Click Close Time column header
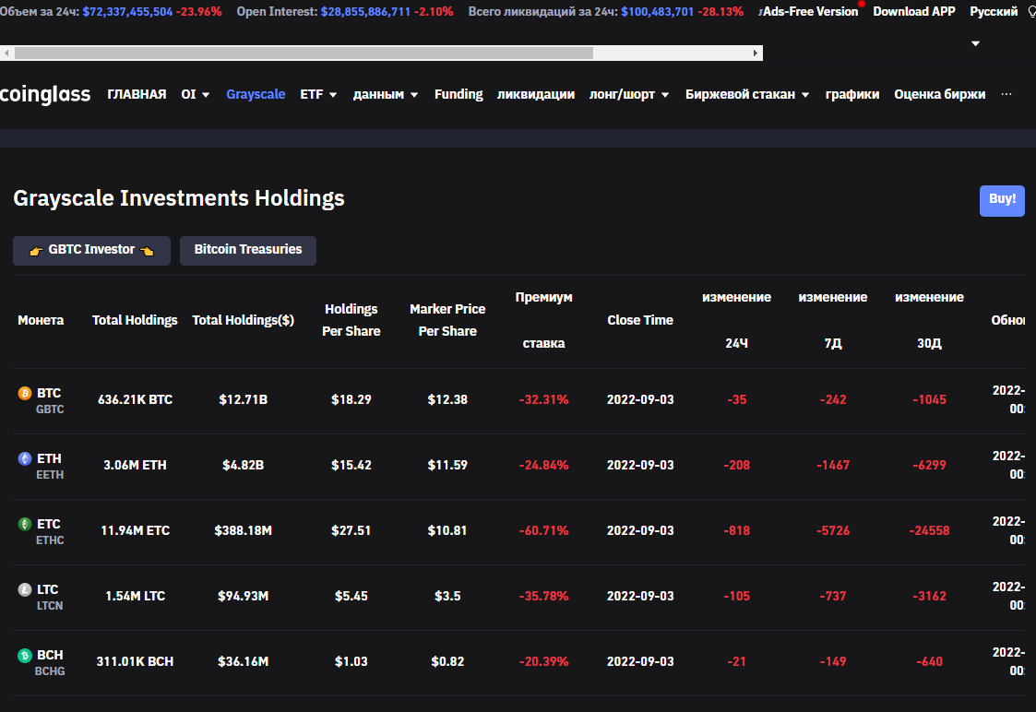 click(x=640, y=320)
